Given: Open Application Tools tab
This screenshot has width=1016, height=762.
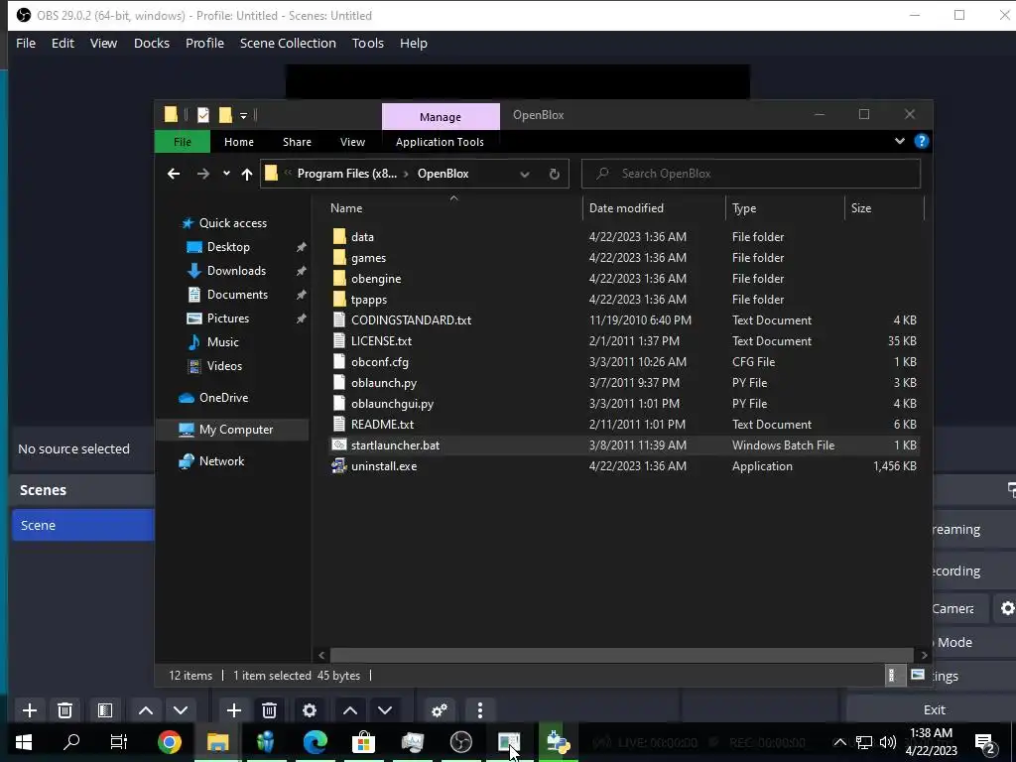Looking at the screenshot, I should 440,142.
